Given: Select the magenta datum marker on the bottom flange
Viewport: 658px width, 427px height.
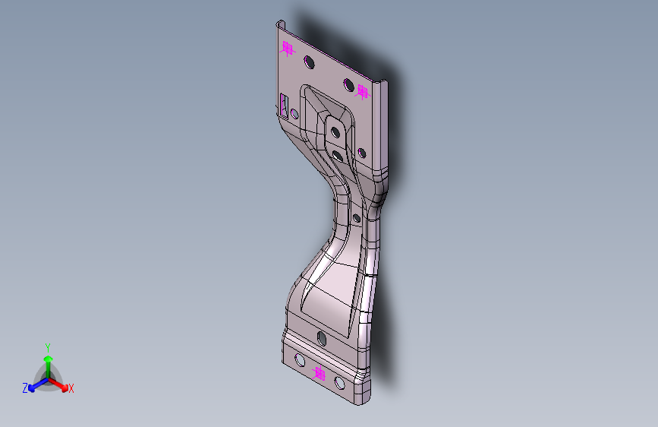Looking at the screenshot, I should pyautogui.click(x=320, y=373).
